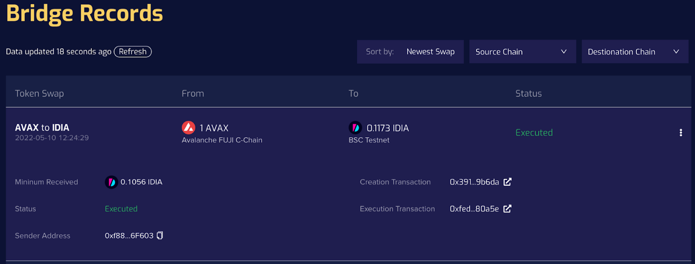
Task: Click the From column header
Action: pos(193,93)
